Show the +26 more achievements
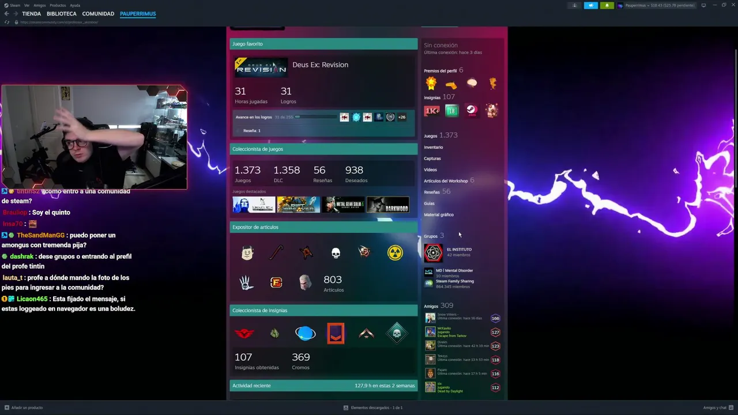The image size is (738, 415). click(402, 117)
